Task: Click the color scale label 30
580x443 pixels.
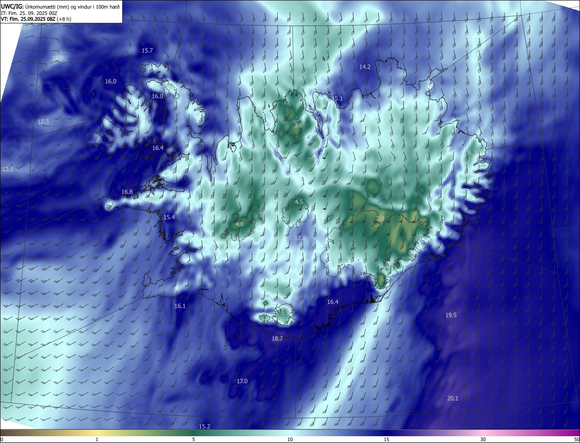Action: pyautogui.click(x=483, y=440)
